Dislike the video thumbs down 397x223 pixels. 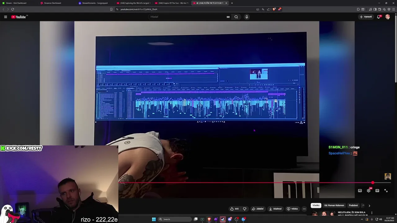tap(245, 209)
